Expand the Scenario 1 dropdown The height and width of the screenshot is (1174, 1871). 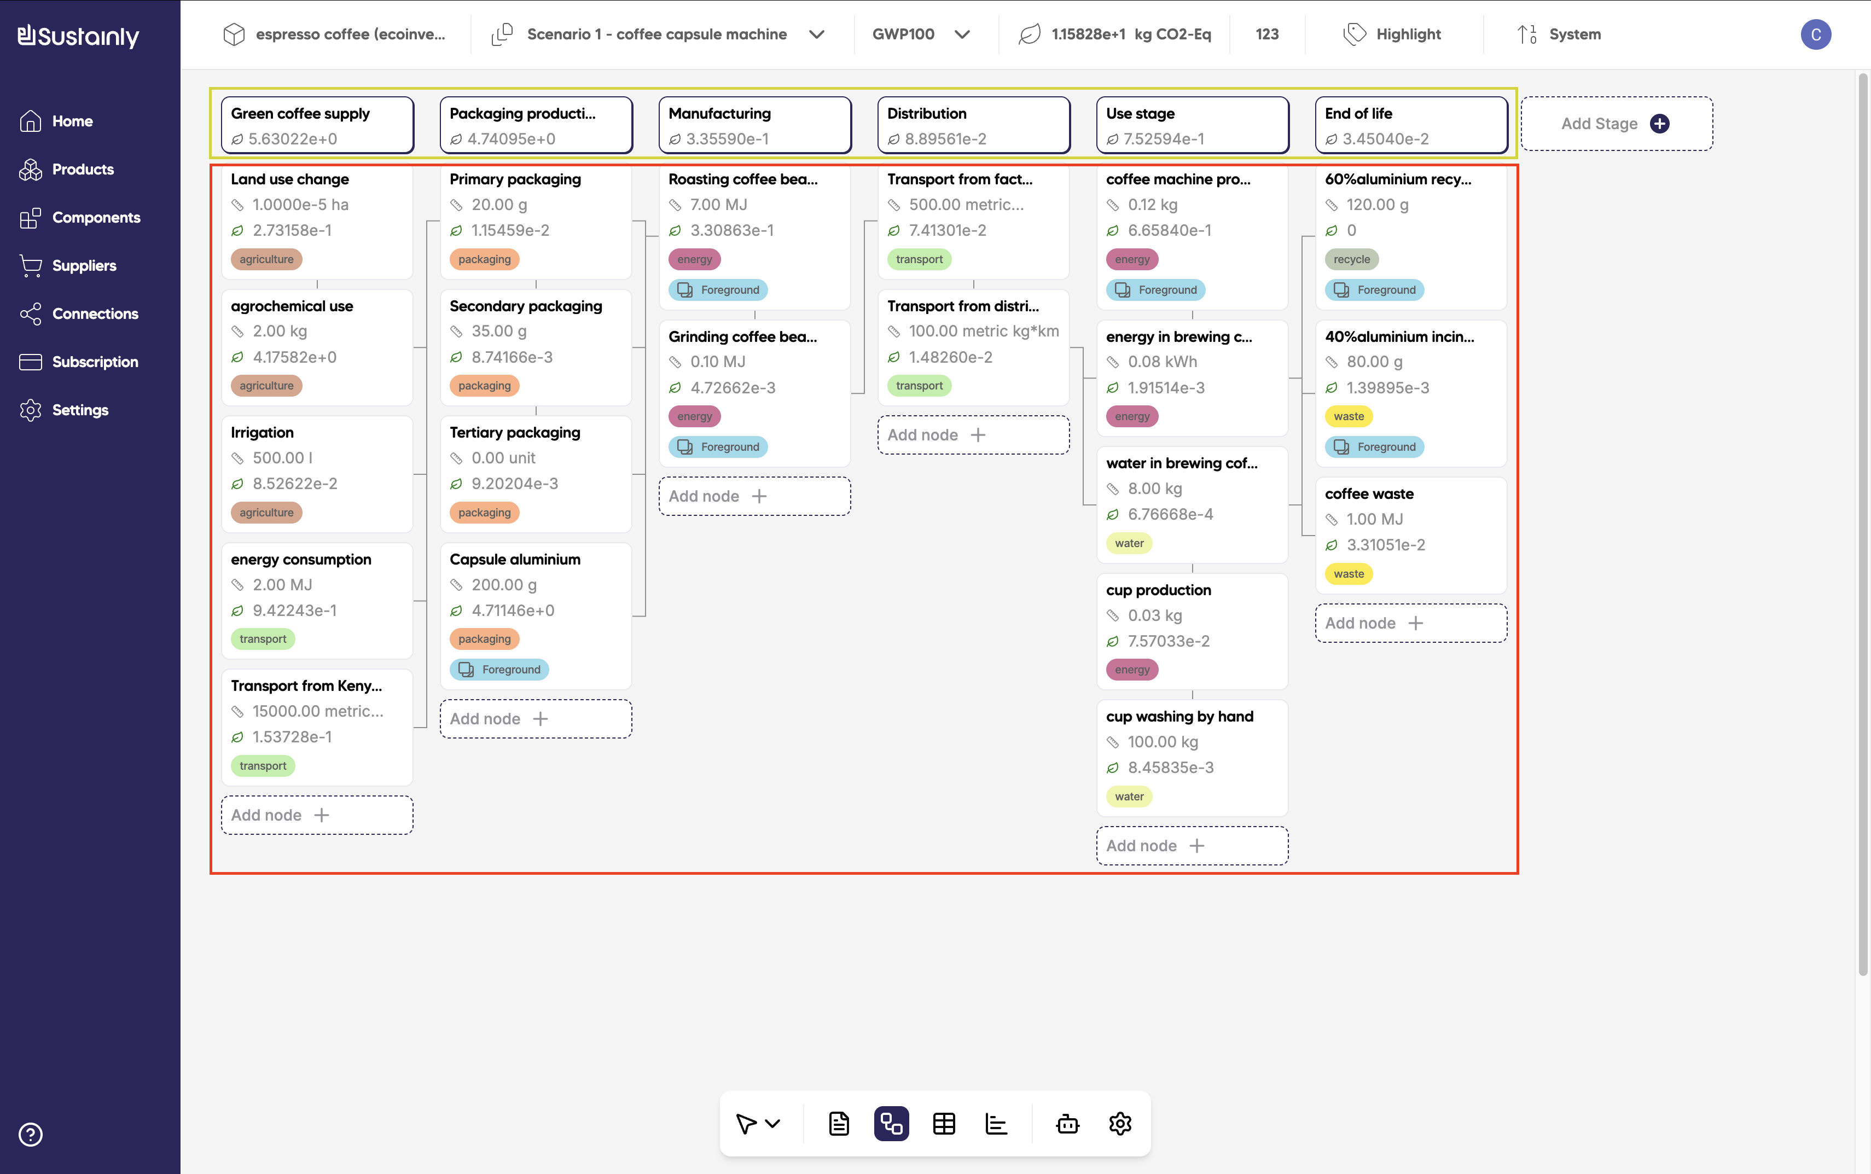816,34
